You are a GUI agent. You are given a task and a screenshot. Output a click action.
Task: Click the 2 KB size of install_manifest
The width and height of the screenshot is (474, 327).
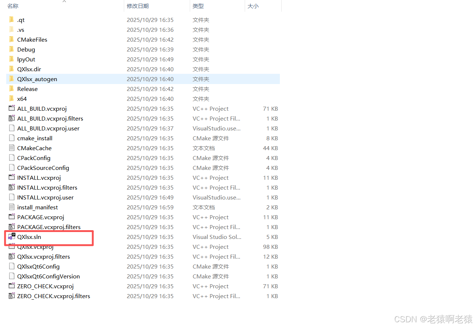tap(272, 207)
